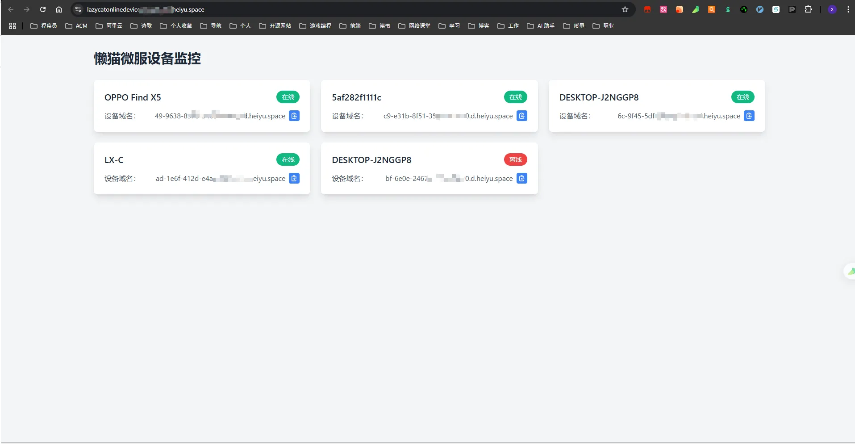The height and width of the screenshot is (444, 855).
Task: Open the 前端 bookmark folder
Action: coord(350,26)
